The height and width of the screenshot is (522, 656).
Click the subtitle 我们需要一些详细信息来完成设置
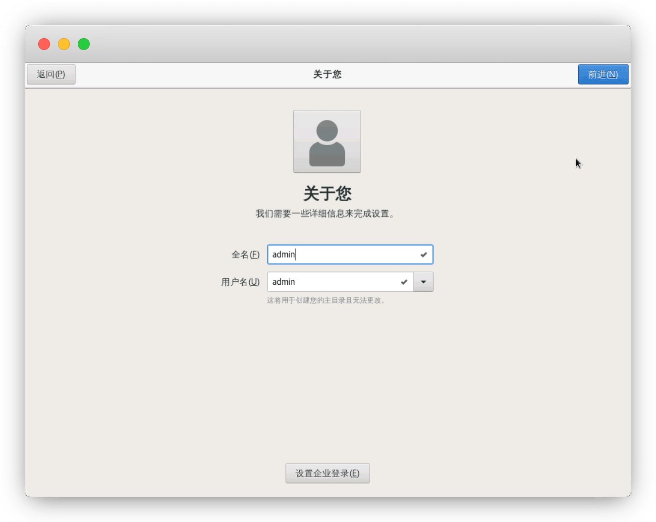(325, 214)
